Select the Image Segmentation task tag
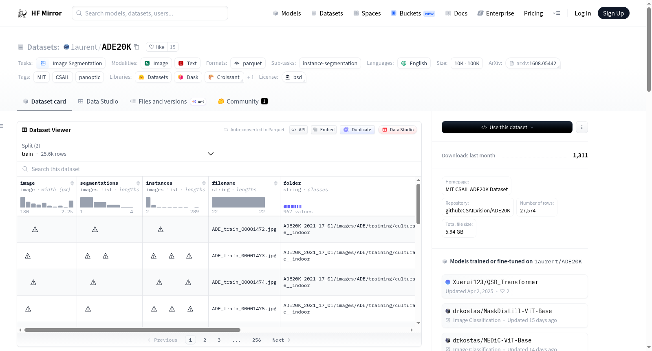The width and height of the screenshot is (652, 351). tap(71, 63)
